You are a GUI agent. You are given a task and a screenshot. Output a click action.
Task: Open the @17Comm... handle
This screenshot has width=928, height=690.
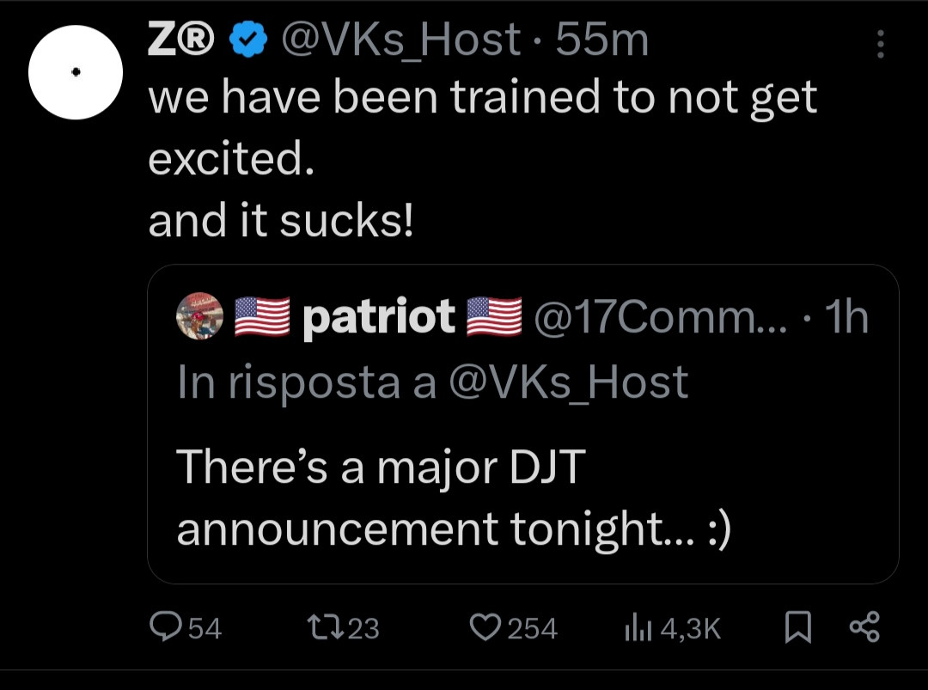(651, 317)
